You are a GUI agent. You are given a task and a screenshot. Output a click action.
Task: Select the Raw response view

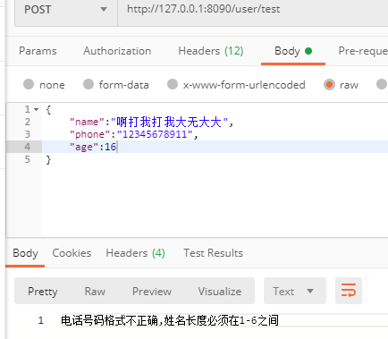coord(95,292)
